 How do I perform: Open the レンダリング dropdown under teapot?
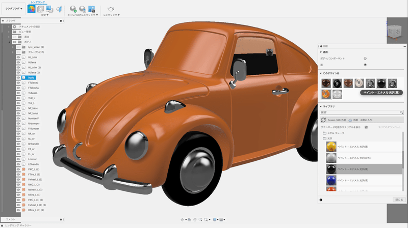pyautogui.click(x=111, y=15)
